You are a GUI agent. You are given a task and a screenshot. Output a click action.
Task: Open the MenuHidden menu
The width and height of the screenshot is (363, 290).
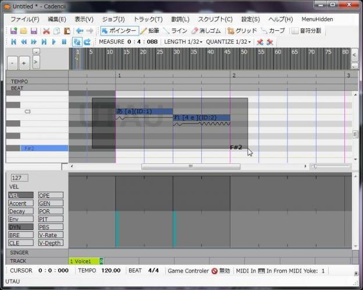click(x=317, y=19)
